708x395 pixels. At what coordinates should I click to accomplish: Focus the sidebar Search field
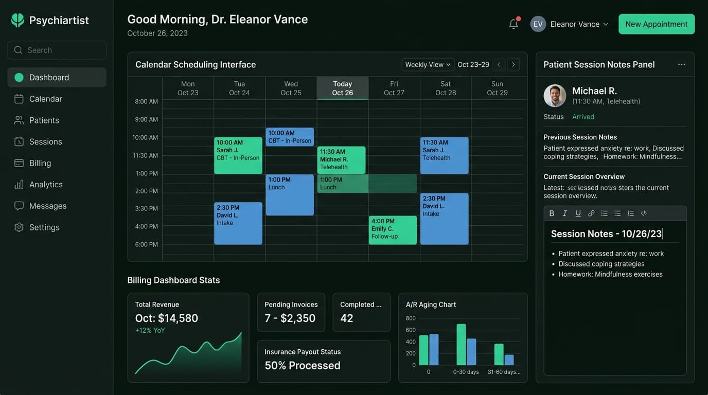tap(57, 50)
